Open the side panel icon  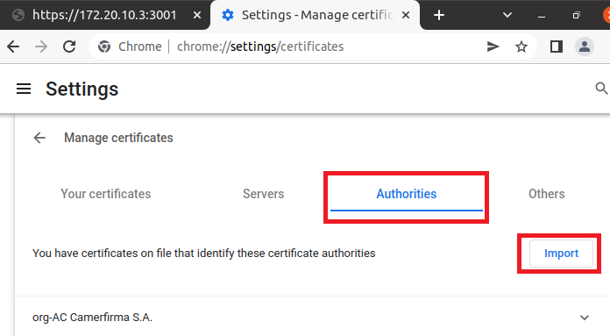coord(556,46)
